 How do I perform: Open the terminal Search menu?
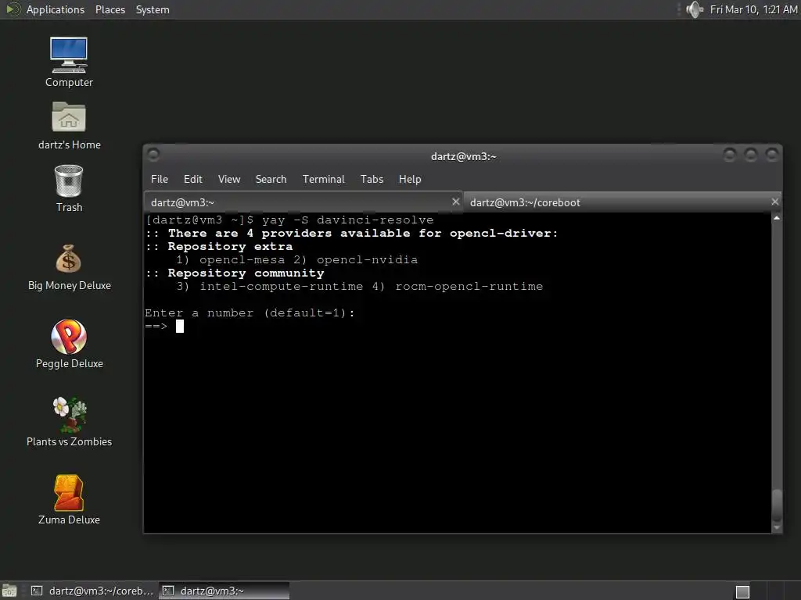click(x=271, y=179)
